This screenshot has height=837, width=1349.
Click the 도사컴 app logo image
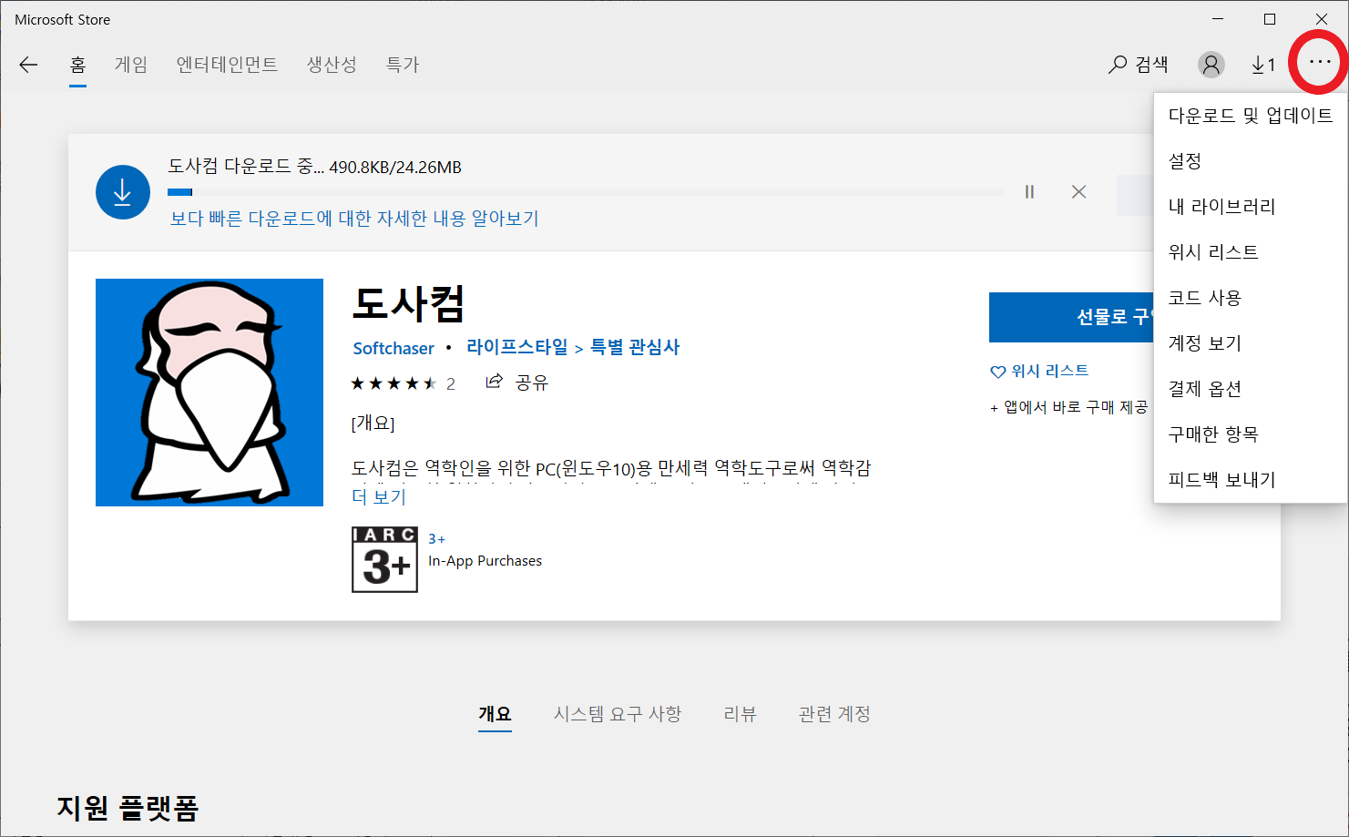click(x=210, y=393)
